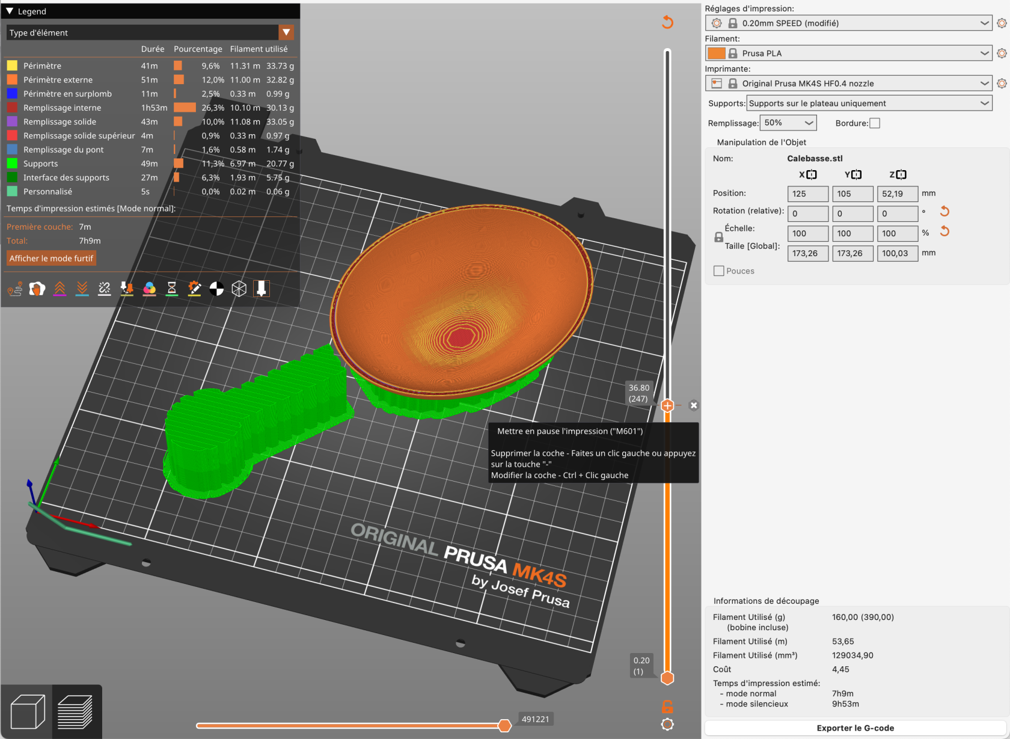
Task: Toggle X coordinate system icon
Action: (812, 175)
